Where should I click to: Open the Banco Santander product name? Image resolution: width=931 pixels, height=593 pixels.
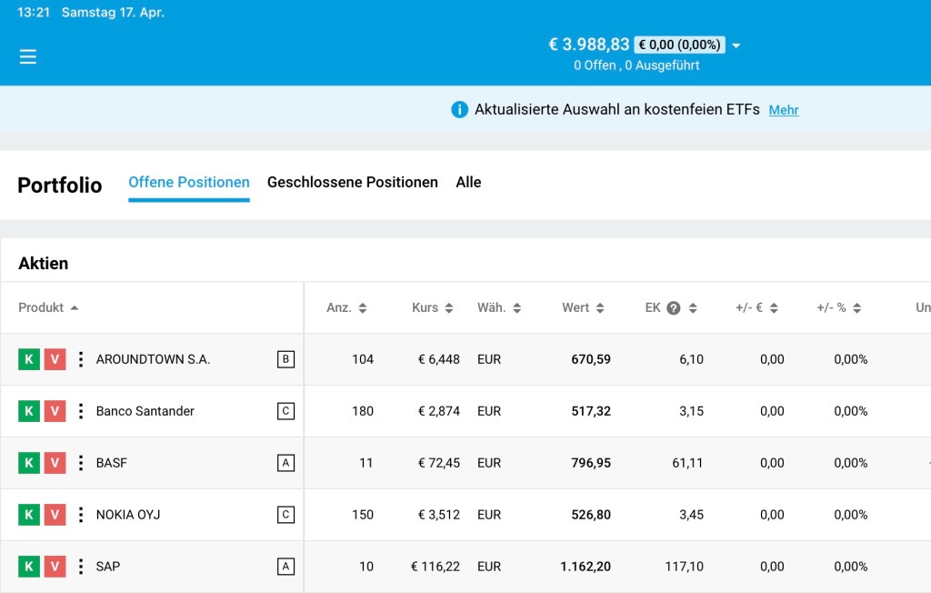[x=145, y=411]
